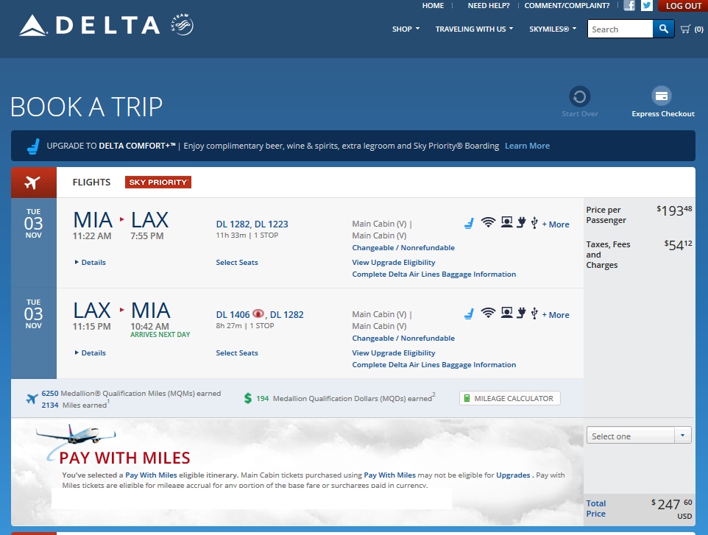Viewport: 708px width, 535px height.
Task: Open the Traveling With Us dropdown menu
Action: click(474, 29)
